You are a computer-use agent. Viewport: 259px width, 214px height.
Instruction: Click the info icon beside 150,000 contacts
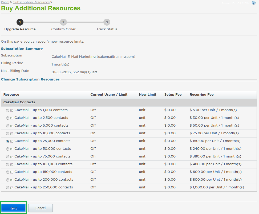(x=12, y=172)
